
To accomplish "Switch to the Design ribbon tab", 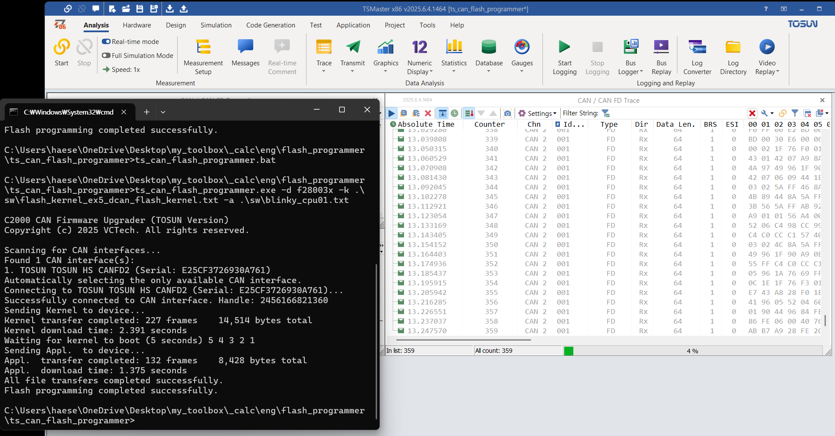I will click(x=176, y=25).
